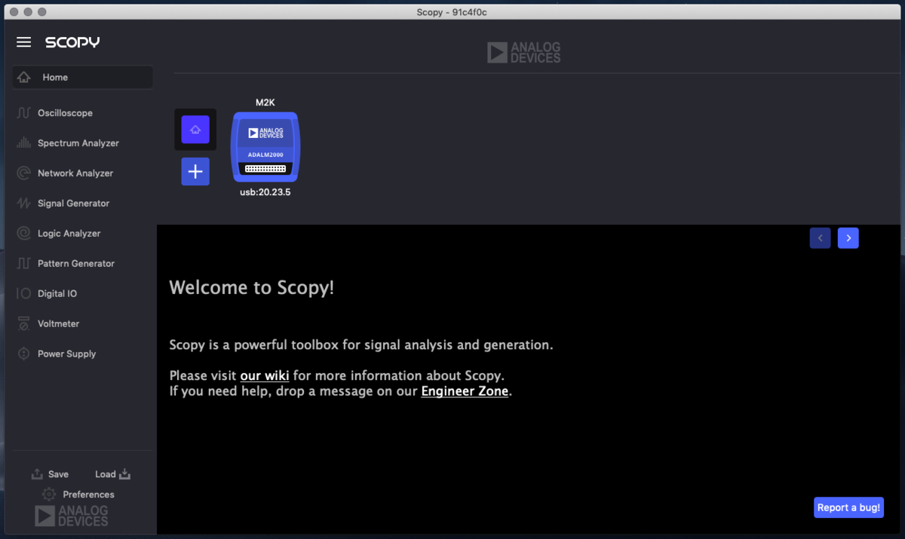Open the 'our wiki' link
The width and height of the screenshot is (905, 539).
tap(265, 375)
